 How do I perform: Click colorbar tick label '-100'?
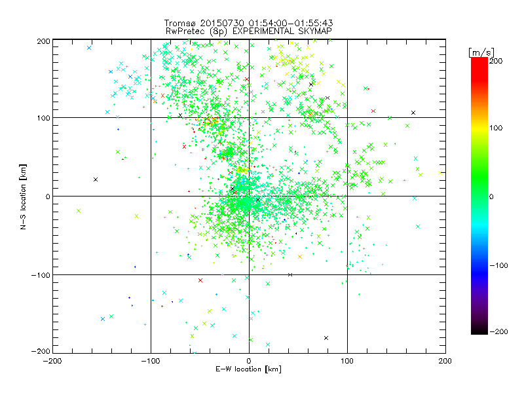click(499, 266)
